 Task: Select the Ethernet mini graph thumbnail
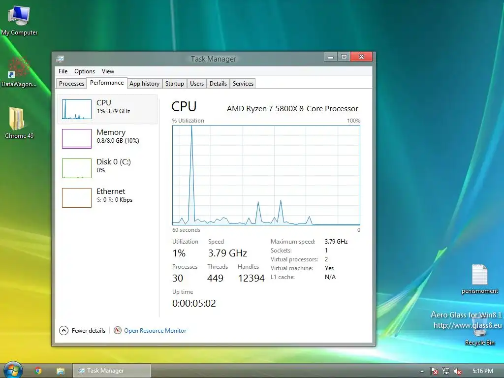pos(76,198)
